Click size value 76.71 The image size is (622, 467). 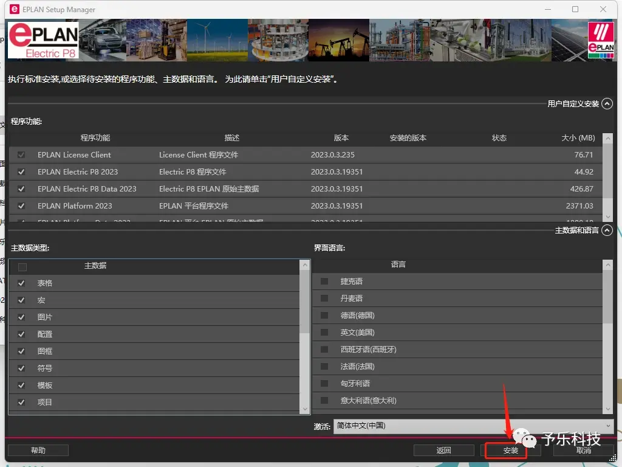click(x=584, y=155)
